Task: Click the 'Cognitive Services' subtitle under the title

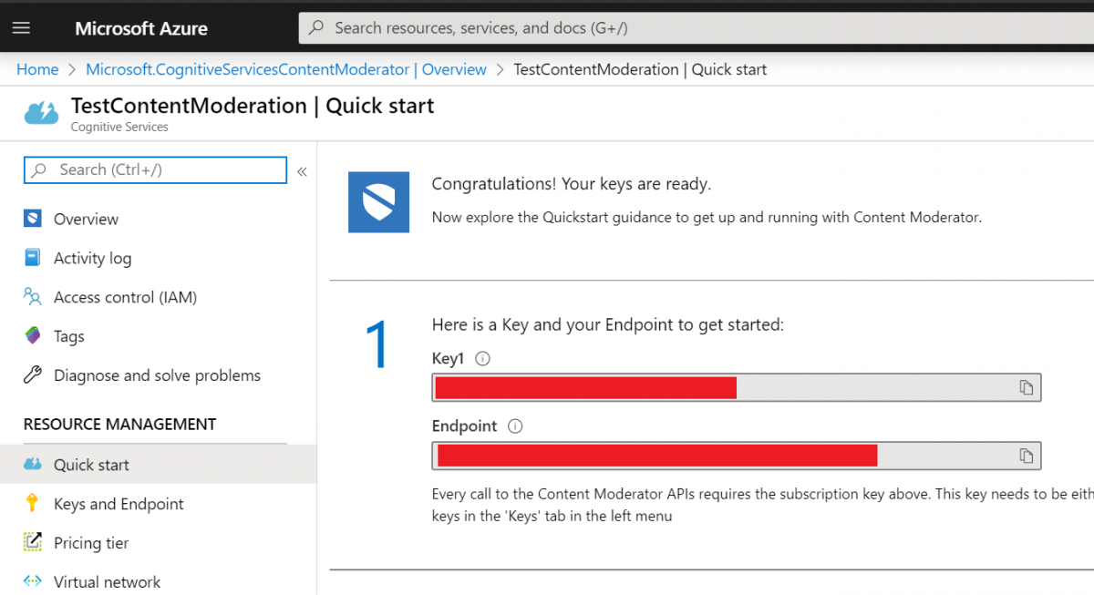Action: [x=119, y=127]
